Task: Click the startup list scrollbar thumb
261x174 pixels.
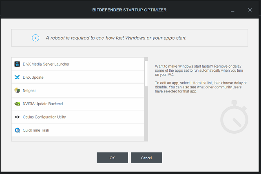Action: 146,73
